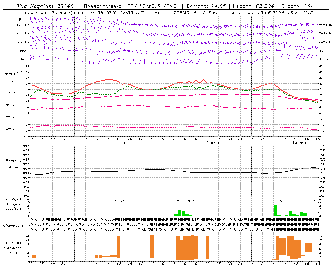Click the Тем-ра(°C) axis label

click(x=12, y=74)
